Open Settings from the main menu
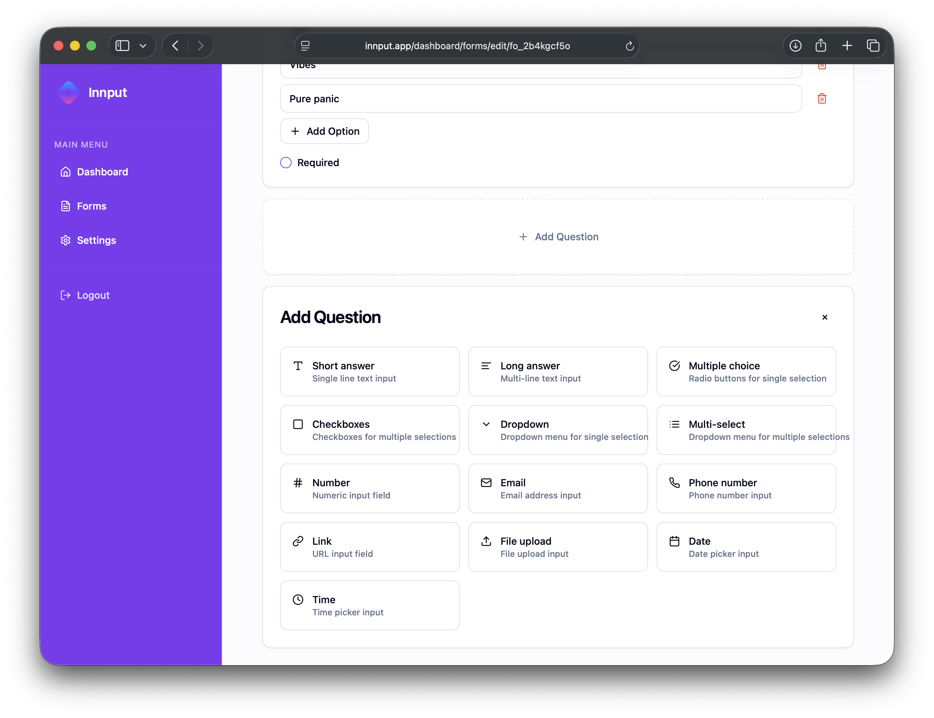 click(96, 240)
